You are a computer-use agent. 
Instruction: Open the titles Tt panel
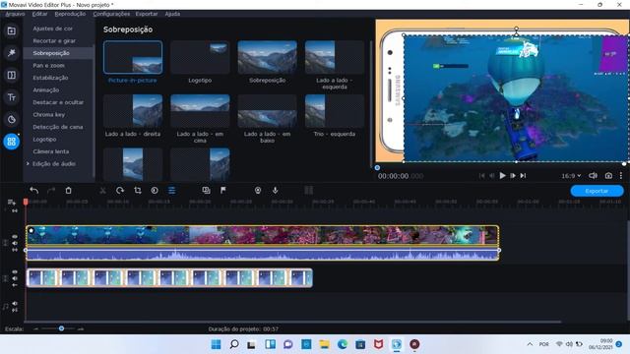(x=11, y=97)
